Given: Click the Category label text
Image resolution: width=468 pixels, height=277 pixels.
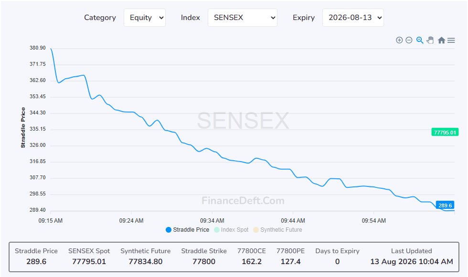Looking at the screenshot, I should pyautogui.click(x=100, y=18).
